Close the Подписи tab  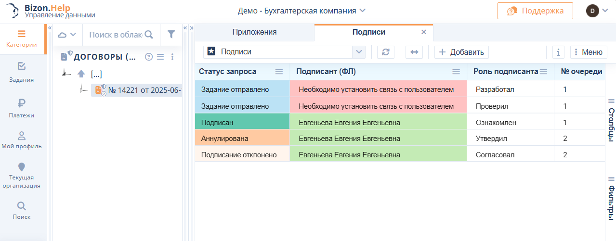pyautogui.click(x=424, y=32)
